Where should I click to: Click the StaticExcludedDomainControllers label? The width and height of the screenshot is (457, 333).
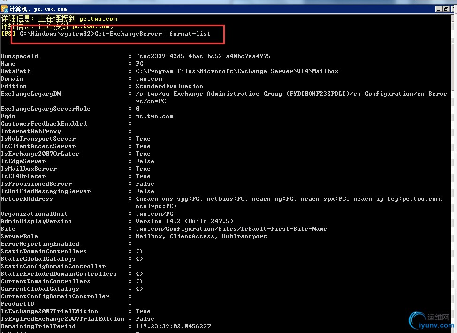59,274
